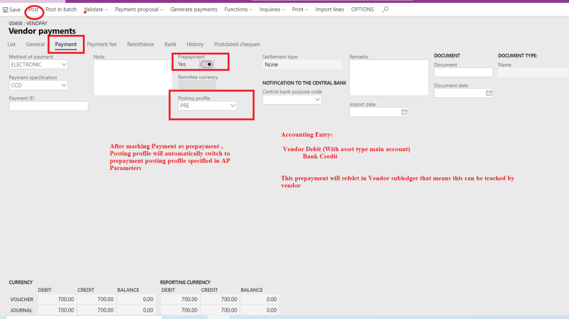Open Central bank purpose code dropdown
Screen dimensions: 569x319
(317, 100)
